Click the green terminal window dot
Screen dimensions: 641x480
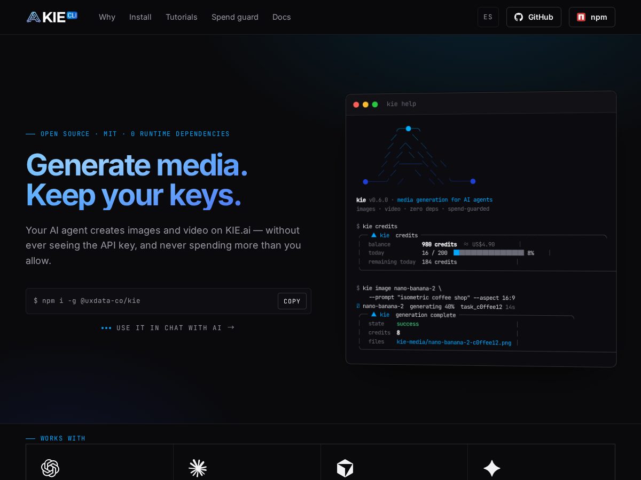click(x=375, y=105)
